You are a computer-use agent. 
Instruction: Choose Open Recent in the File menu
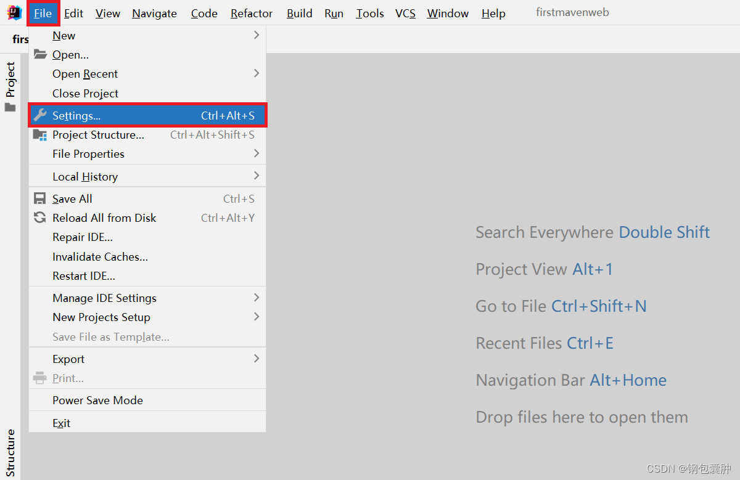coord(147,74)
